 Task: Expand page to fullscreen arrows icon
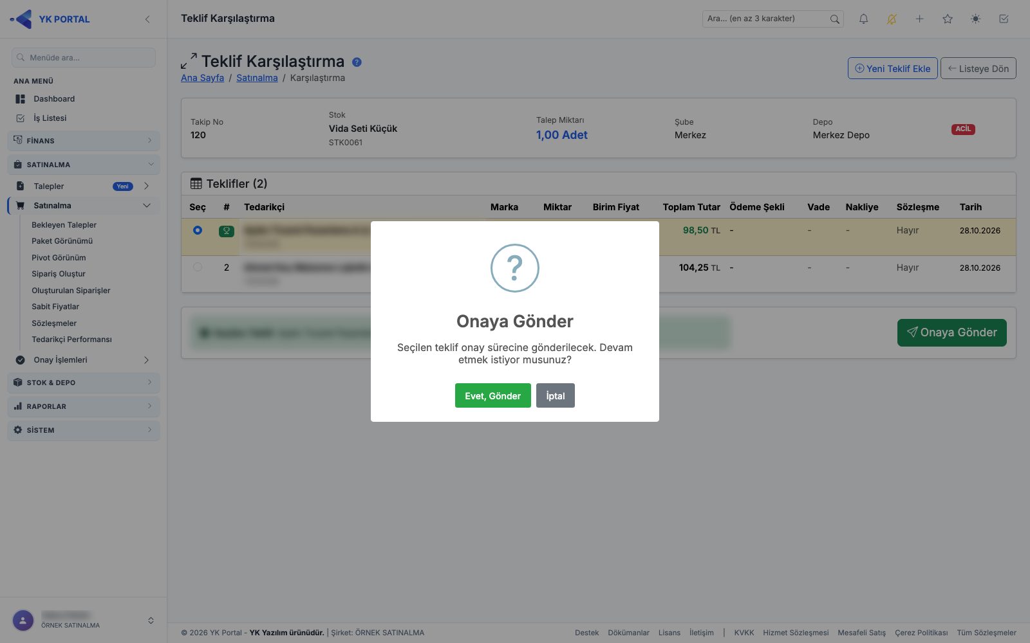[x=189, y=61]
